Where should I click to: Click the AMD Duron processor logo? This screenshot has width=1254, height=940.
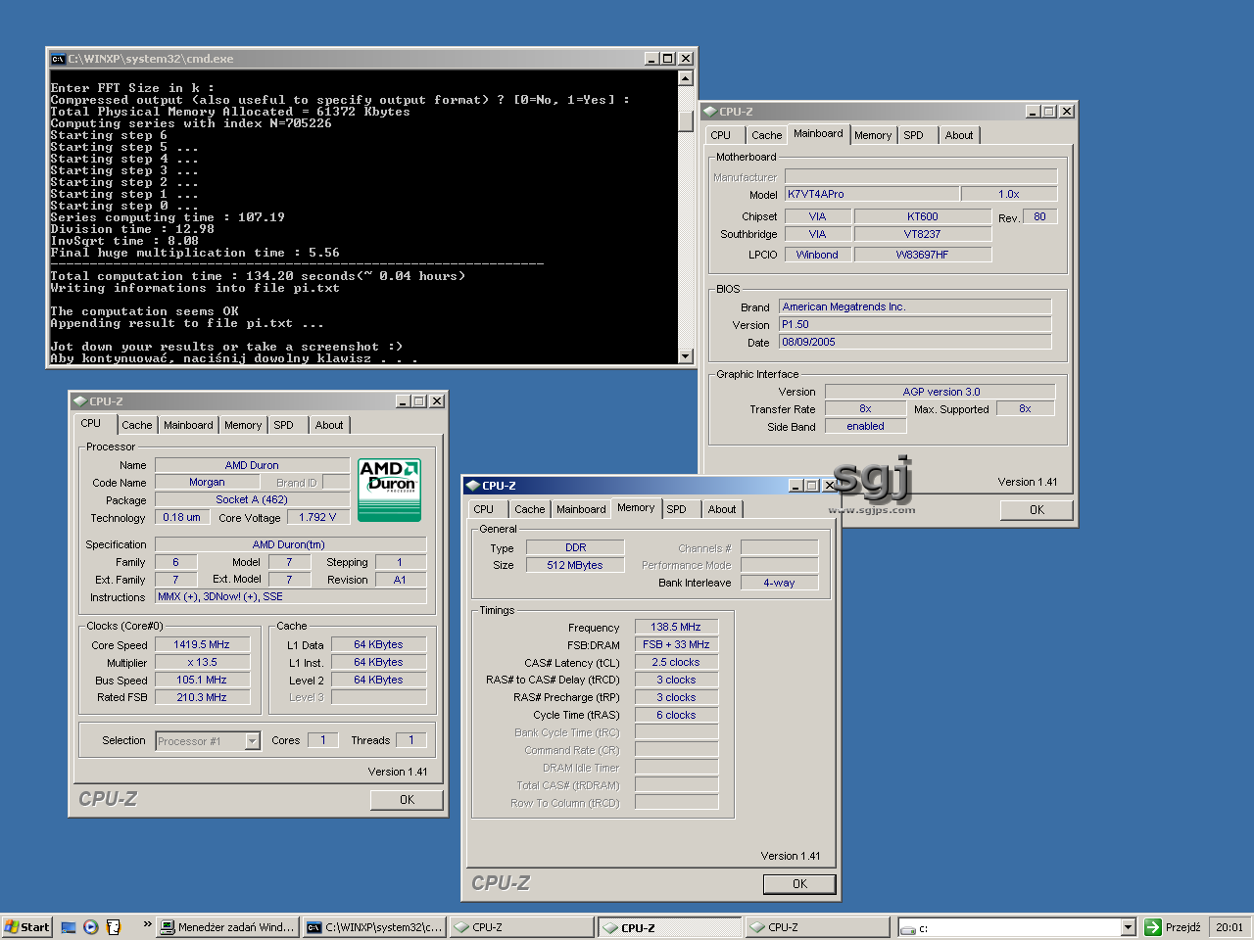point(389,490)
